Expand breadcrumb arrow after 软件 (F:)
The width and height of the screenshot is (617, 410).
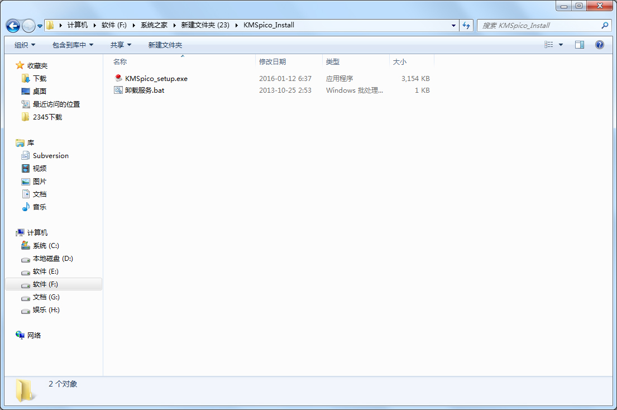(x=134, y=25)
